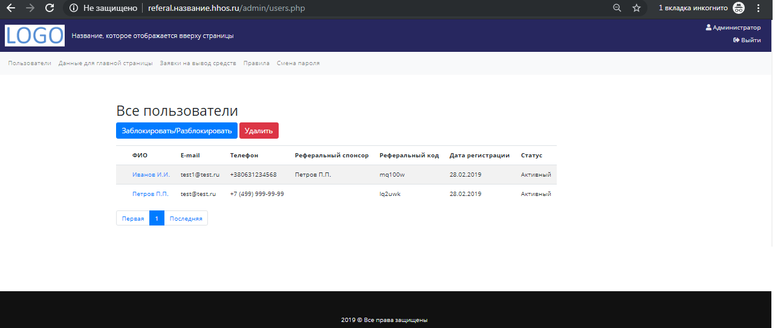Open the Chrome three-dot menu
775x328 pixels.
point(758,8)
